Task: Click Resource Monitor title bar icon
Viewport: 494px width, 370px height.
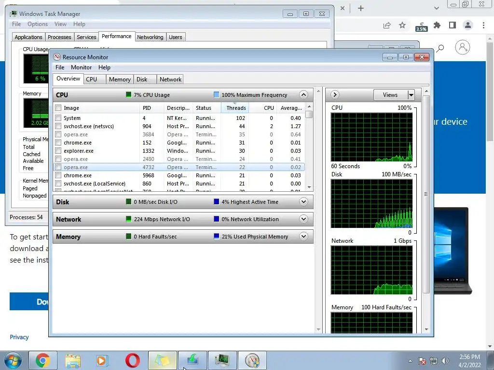Action: click(x=57, y=57)
